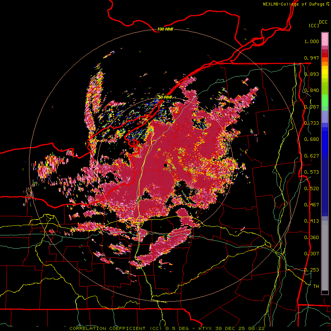
Task: Click the 0.467 color scale value
Action: [x=312, y=205]
